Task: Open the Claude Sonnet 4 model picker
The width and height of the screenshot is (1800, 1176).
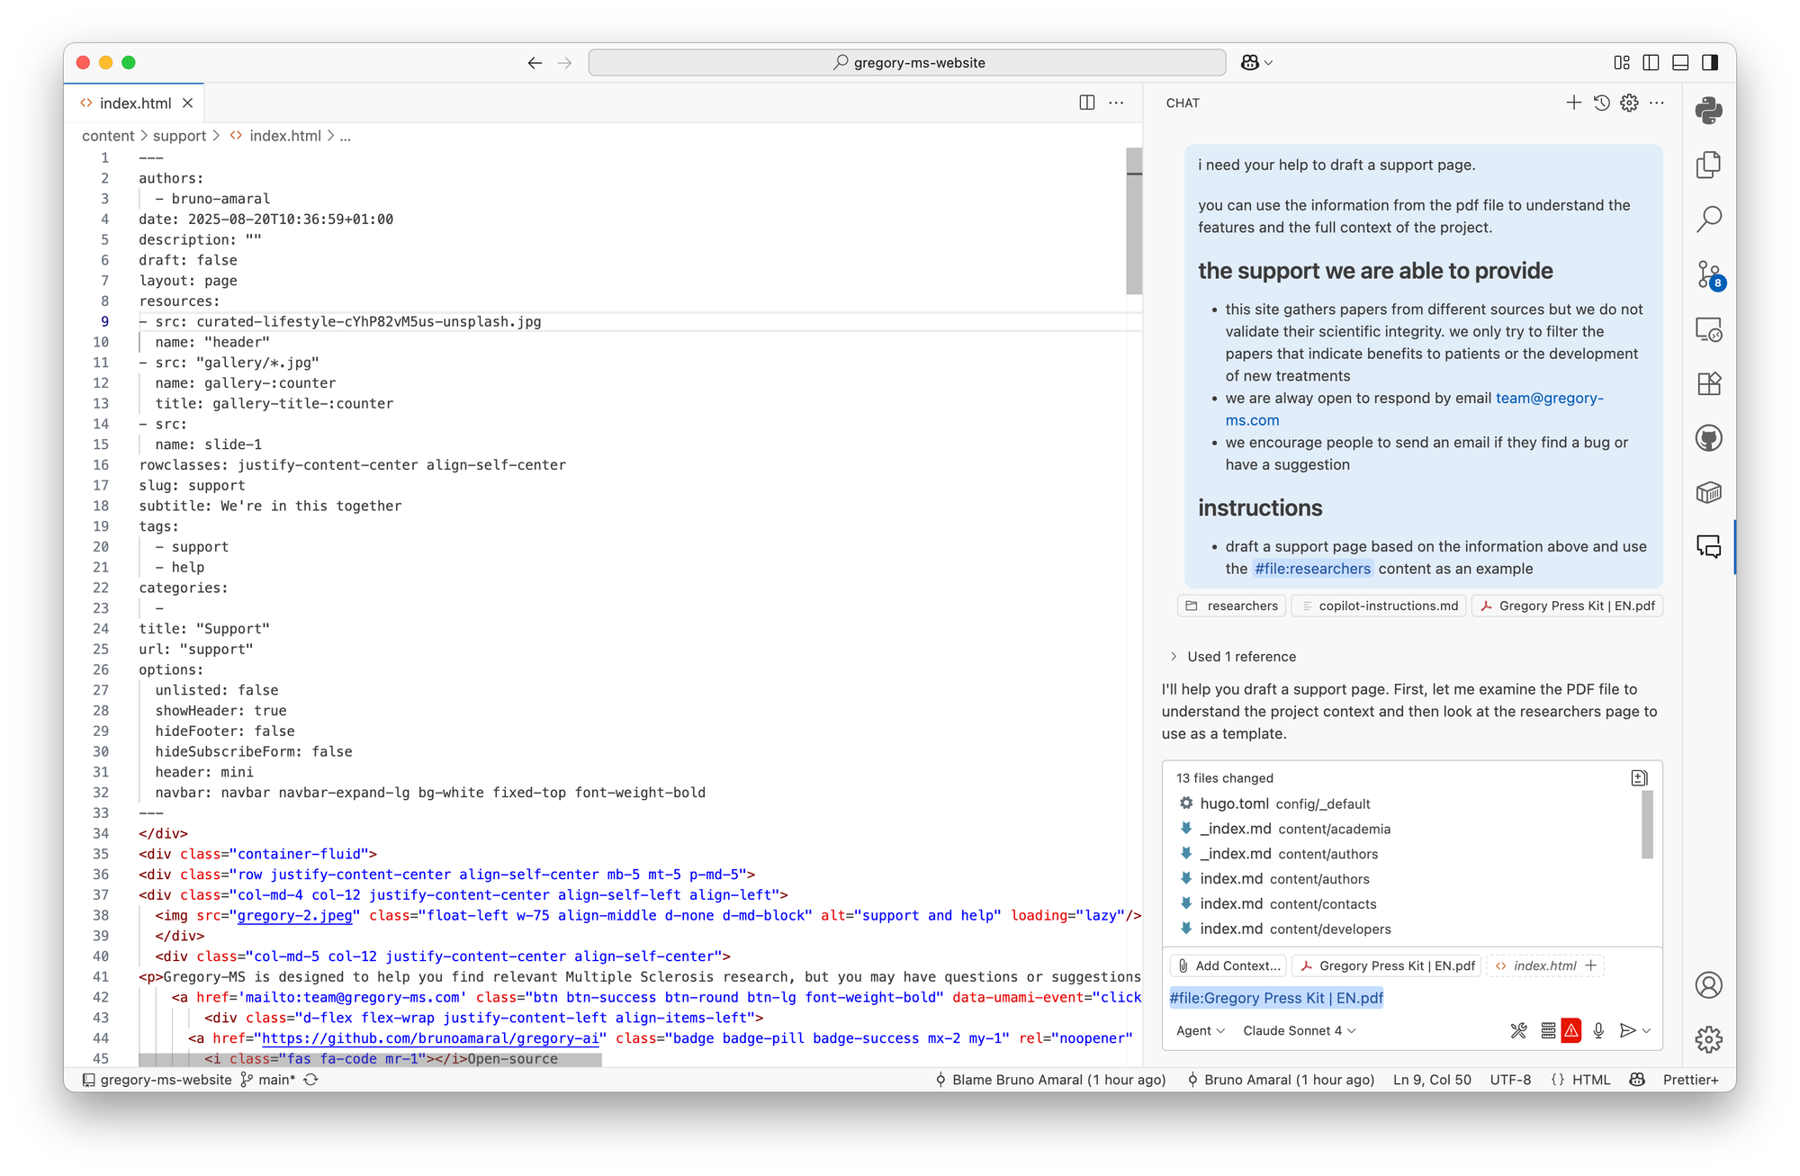Action: [1299, 1031]
